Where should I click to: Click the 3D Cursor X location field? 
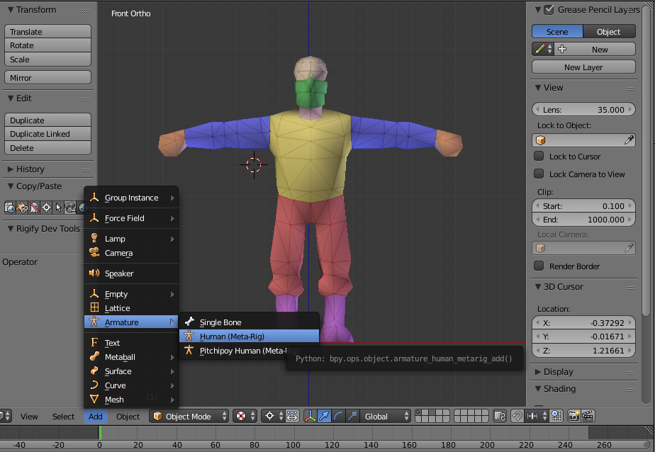pos(583,322)
